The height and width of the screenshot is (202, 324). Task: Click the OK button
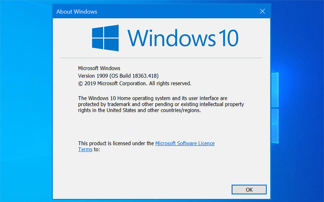(x=249, y=190)
